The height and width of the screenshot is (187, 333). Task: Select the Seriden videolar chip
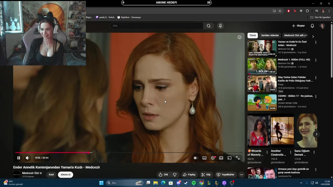[270, 35]
